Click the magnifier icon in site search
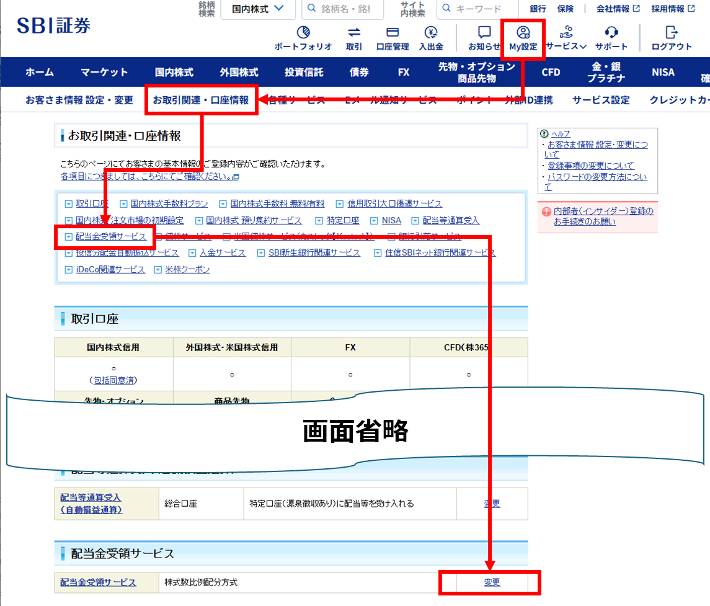 [446, 8]
